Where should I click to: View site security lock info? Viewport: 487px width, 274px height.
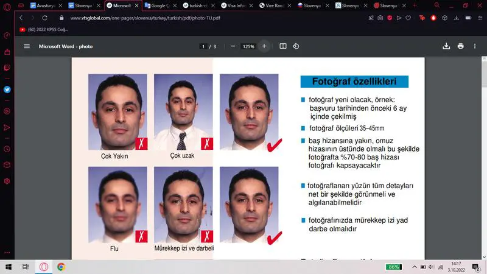tap(61, 18)
